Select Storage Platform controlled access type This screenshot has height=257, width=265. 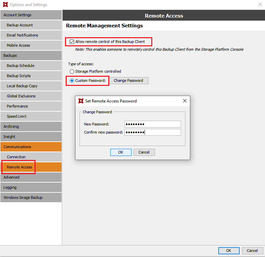click(72, 71)
